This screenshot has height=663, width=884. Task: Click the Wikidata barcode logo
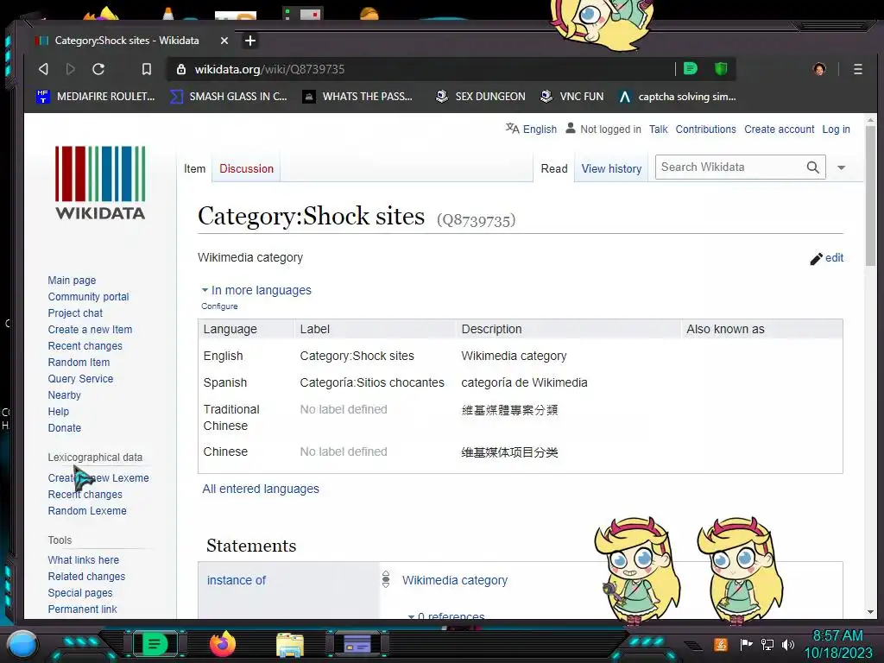pos(100,183)
